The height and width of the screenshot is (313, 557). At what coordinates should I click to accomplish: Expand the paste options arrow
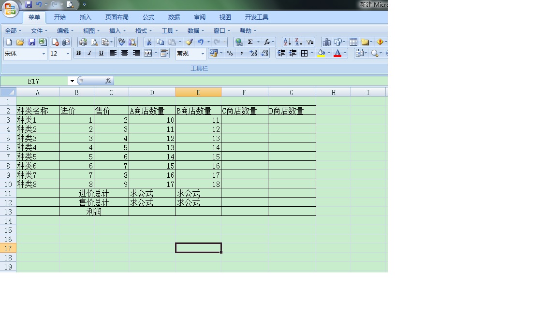coord(180,42)
